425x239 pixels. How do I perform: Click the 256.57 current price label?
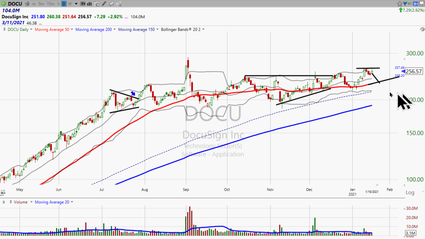pyautogui.click(x=413, y=71)
